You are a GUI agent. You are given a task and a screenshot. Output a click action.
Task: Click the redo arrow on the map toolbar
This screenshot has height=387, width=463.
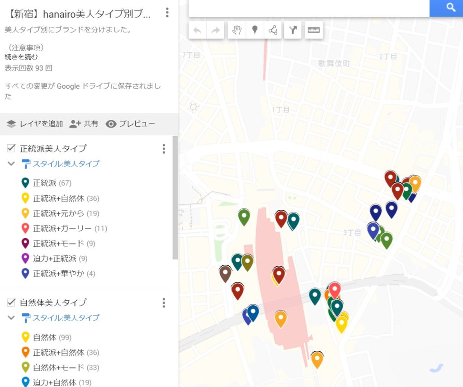tap(216, 30)
